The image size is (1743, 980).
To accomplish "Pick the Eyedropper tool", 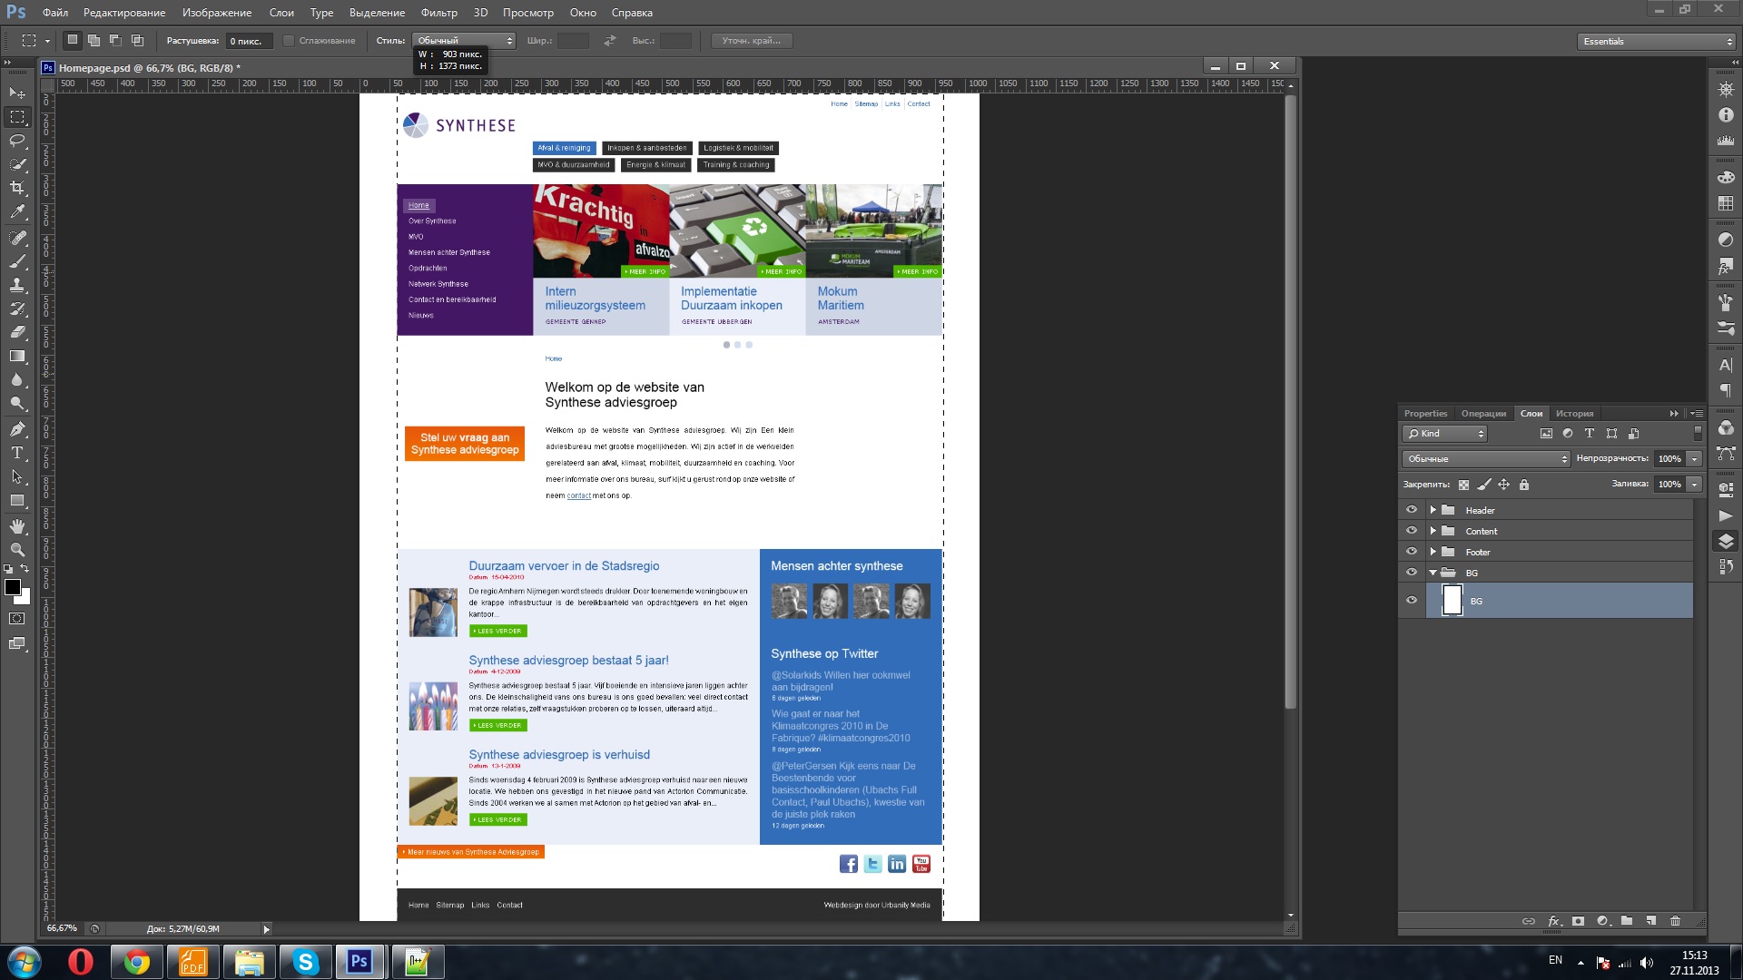I will (17, 211).
